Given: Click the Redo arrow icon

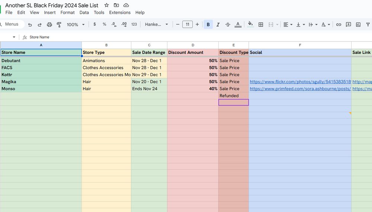Looking at the screenshot, I should point(40,25).
